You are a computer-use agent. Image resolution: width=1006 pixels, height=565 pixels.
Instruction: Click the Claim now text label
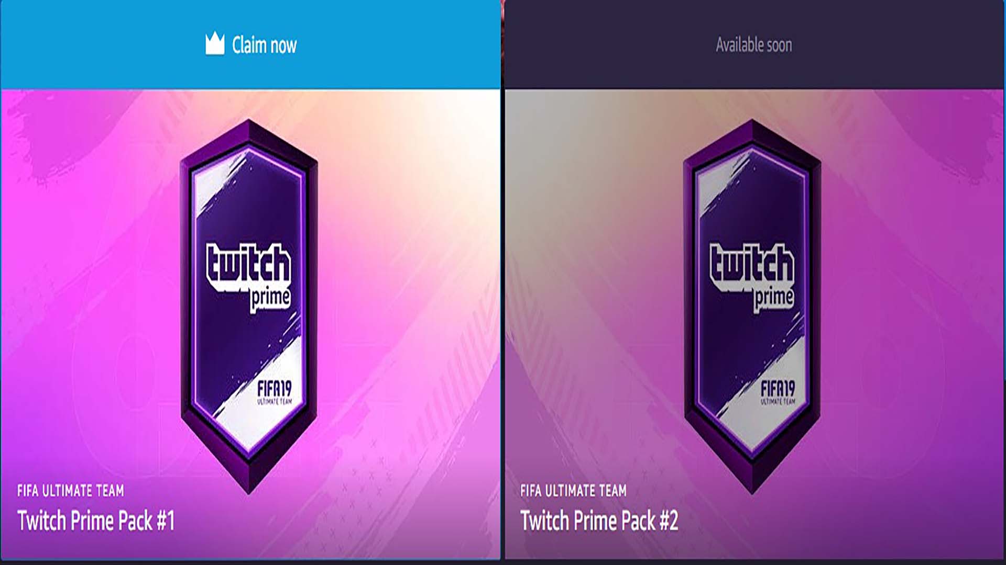click(264, 45)
